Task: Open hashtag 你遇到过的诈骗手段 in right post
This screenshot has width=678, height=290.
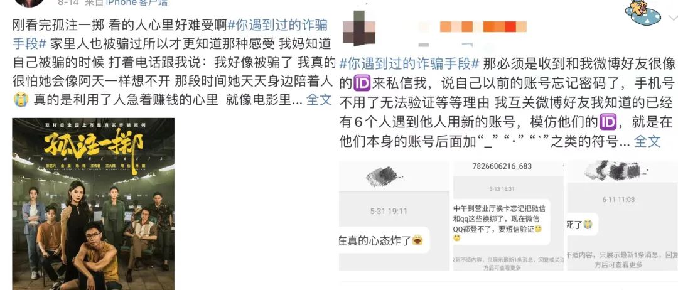Action: tap(409, 63)
